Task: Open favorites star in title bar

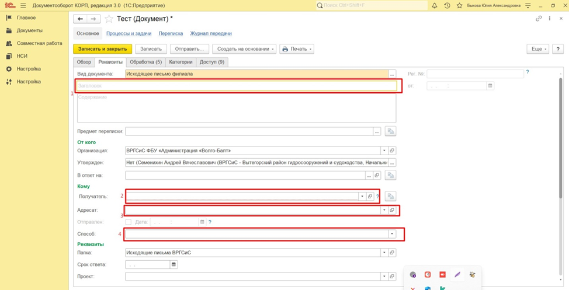Action: [x=459, y=5]
